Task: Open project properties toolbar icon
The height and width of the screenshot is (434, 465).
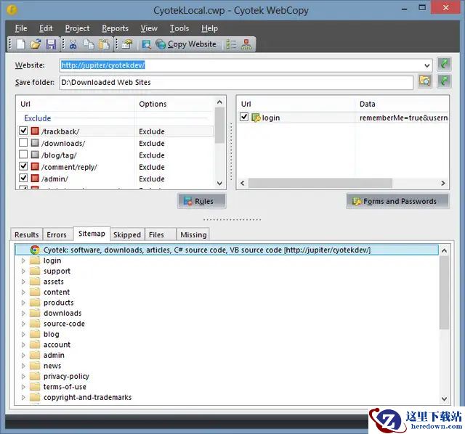Action: [x=127, y=44]
